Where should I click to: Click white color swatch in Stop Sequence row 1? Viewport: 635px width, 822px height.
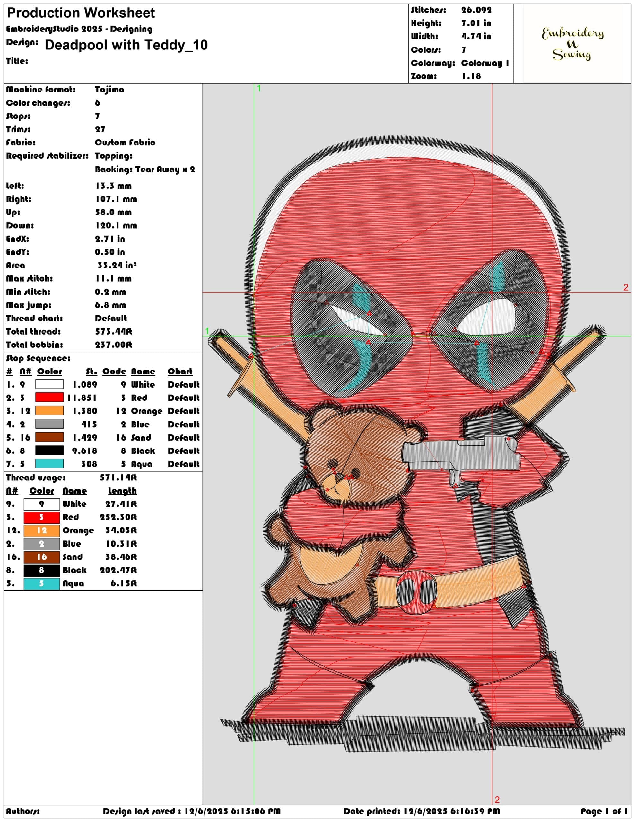point(49,384)
